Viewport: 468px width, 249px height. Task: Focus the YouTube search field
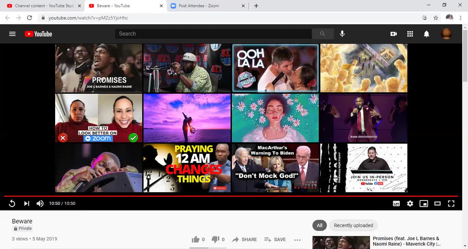click(213, 34)
